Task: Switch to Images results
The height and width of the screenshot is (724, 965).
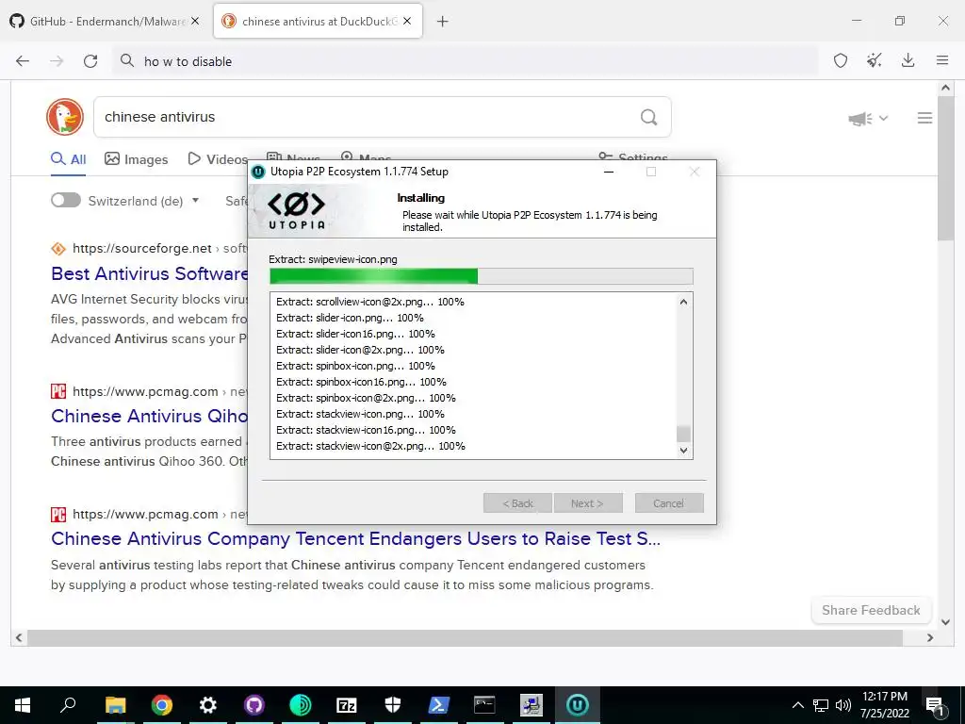Action: [136, 159]
